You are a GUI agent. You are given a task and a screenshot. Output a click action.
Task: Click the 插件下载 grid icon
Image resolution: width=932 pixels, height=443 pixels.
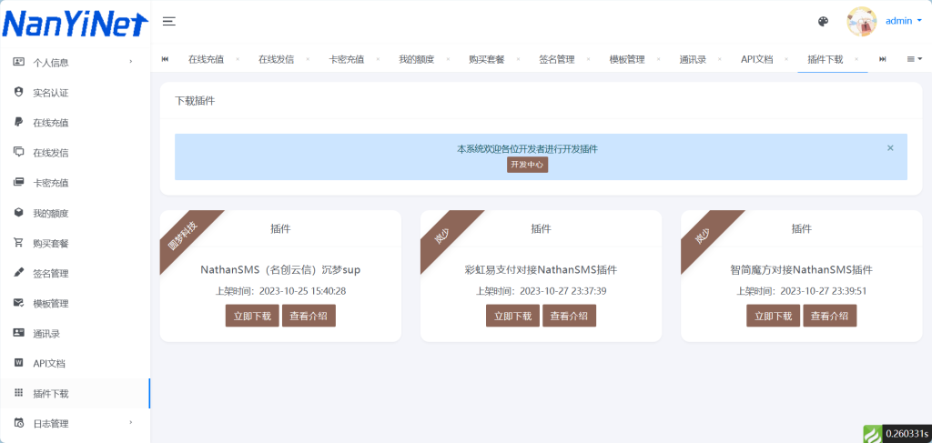tap(18, 393)
